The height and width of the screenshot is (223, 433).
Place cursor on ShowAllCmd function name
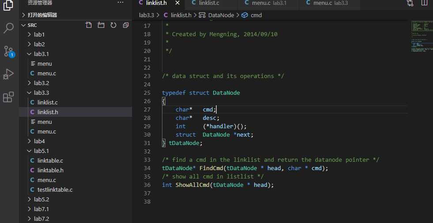(x=192, y=185)
